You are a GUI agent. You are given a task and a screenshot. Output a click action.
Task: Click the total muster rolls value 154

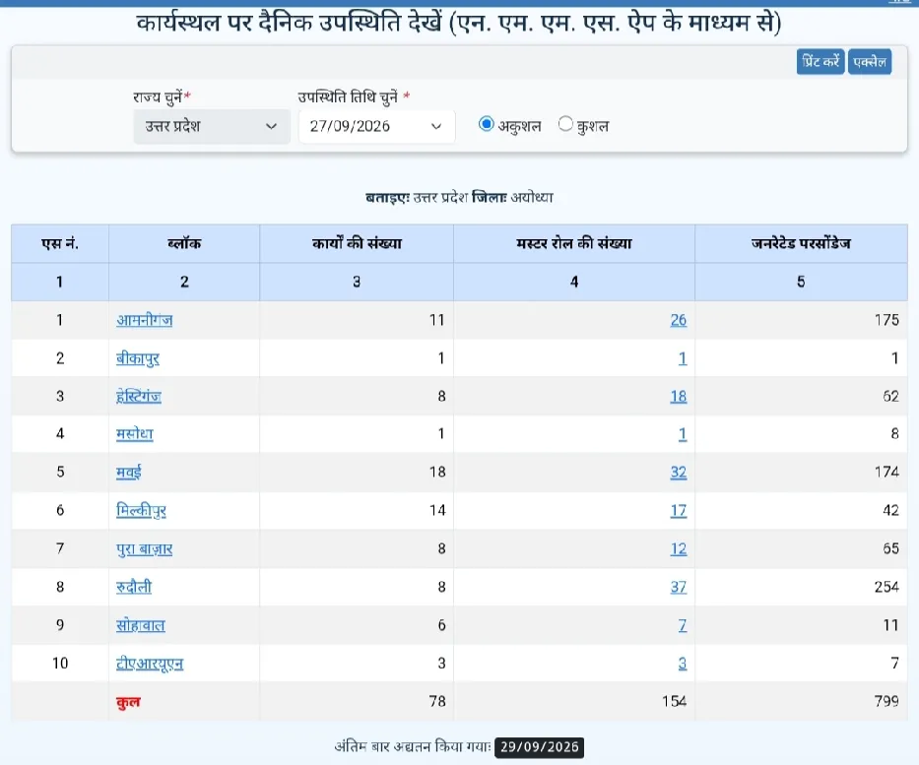[x=674, y=701]
